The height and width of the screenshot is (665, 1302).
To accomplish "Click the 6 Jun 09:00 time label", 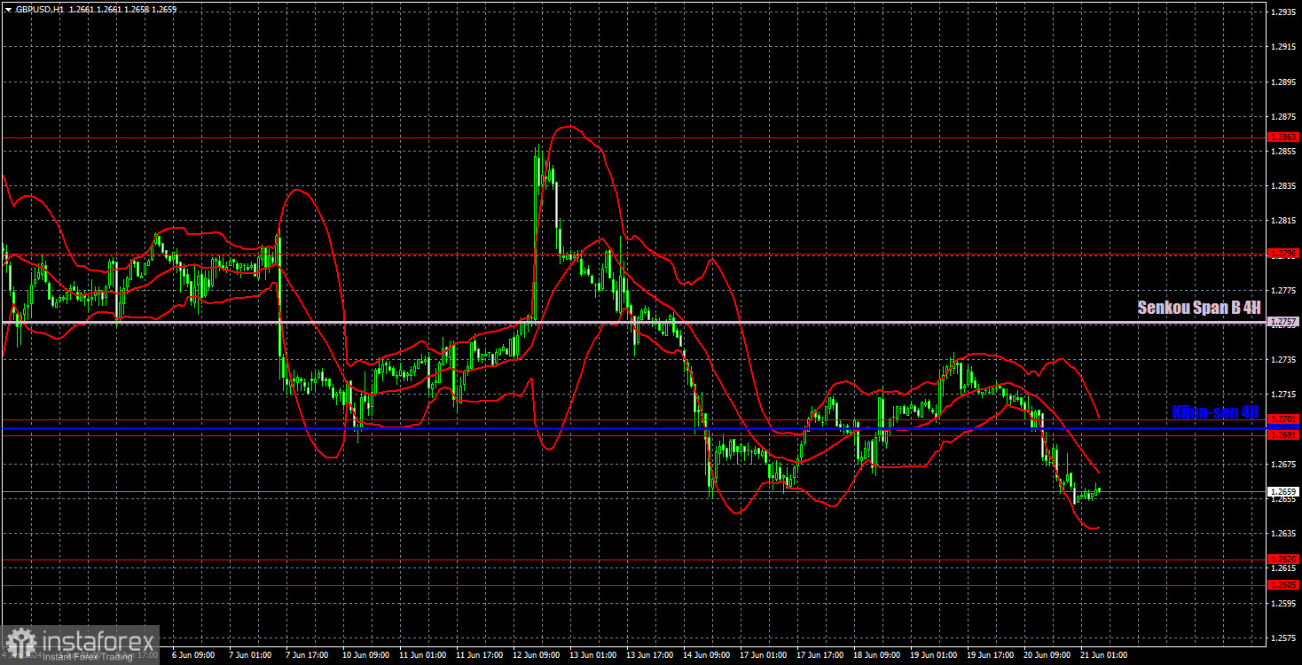I will [x=194, y=655].
